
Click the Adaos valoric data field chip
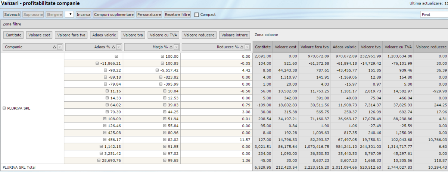point(104,35)
